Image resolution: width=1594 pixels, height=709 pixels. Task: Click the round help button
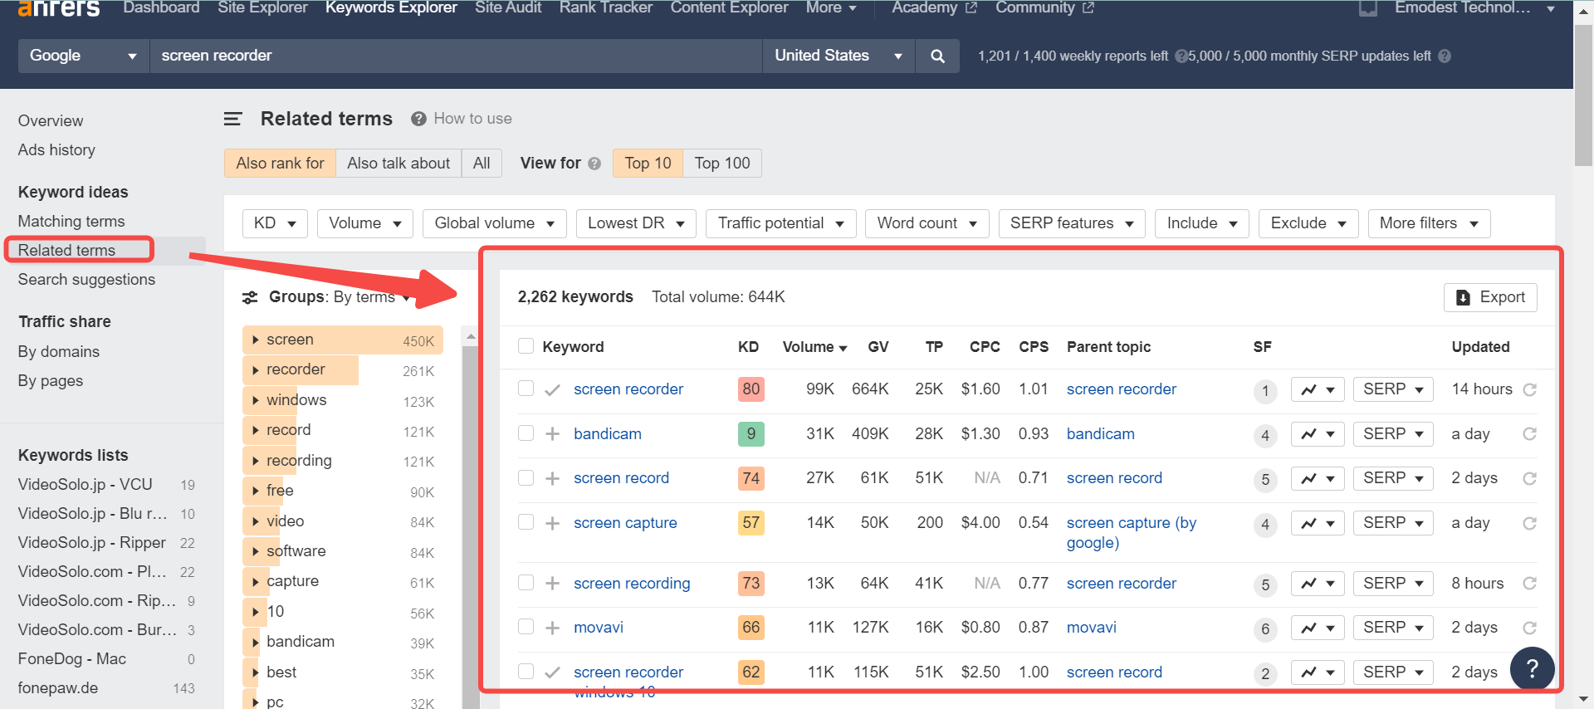click(1533, 667)
